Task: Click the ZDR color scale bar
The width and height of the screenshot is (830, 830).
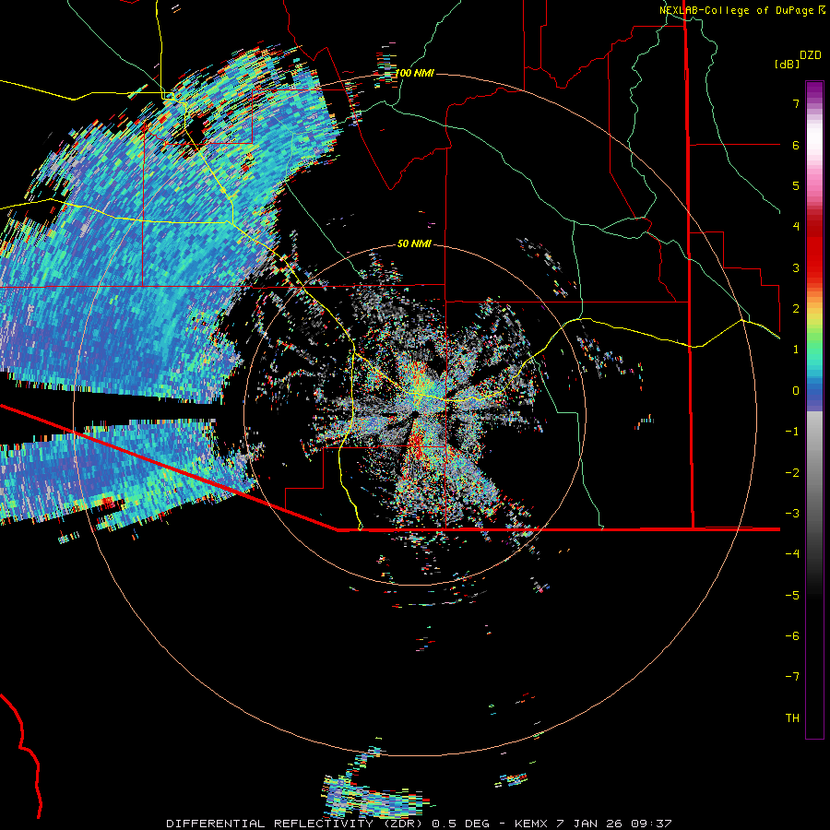Action: [814, 409]
